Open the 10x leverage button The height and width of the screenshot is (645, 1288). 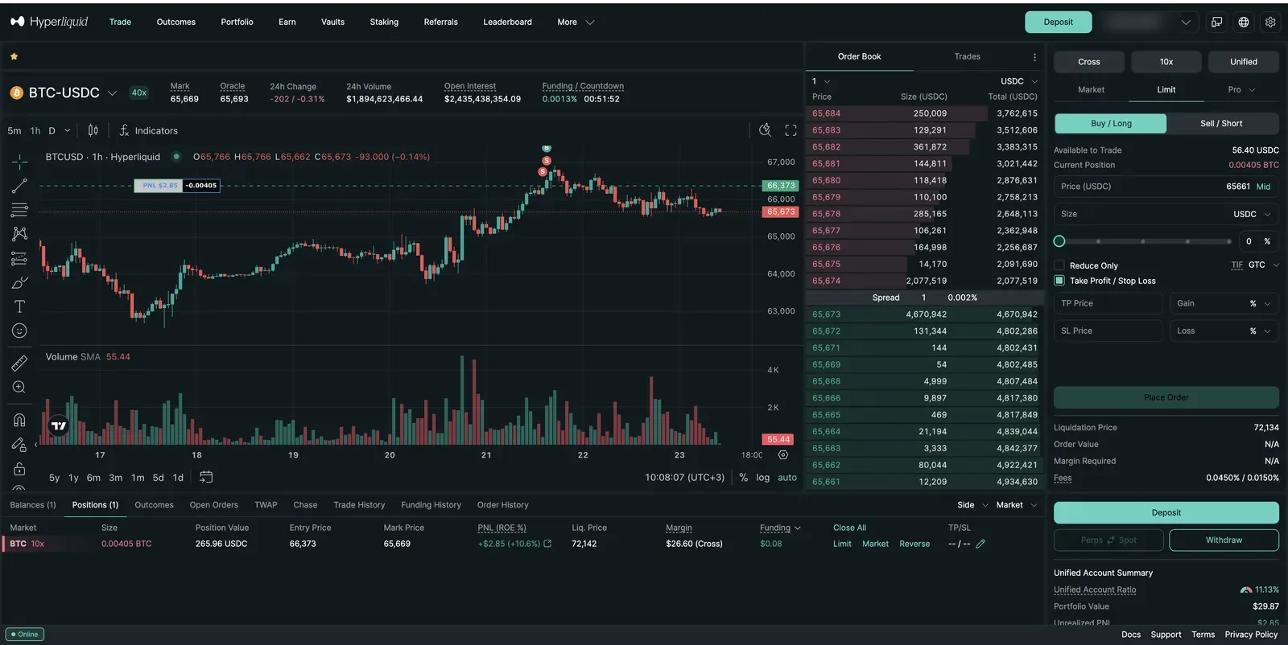(x=1166, y=62)
